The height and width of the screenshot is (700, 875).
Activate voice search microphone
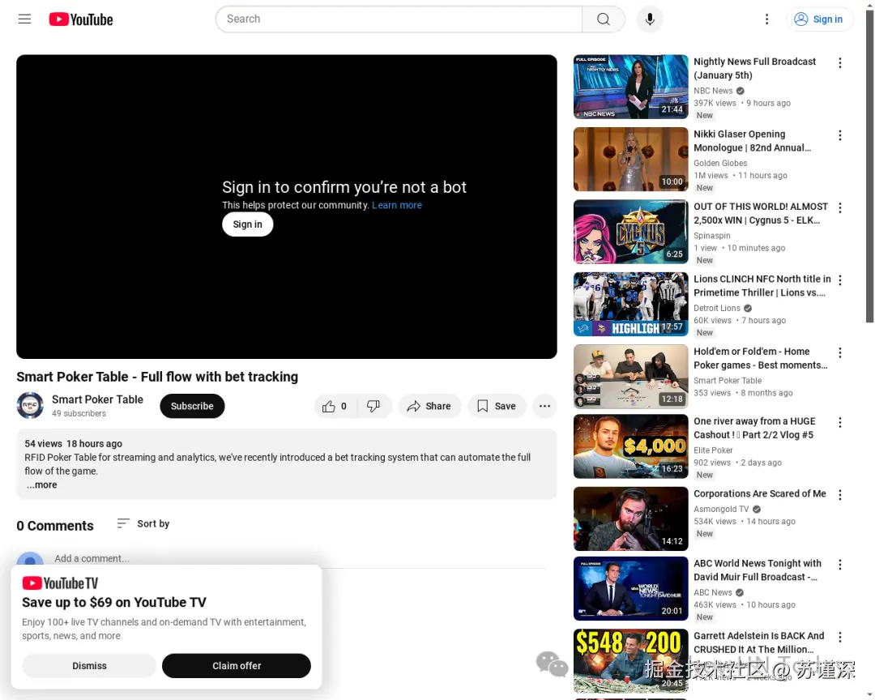coord(650,19)
